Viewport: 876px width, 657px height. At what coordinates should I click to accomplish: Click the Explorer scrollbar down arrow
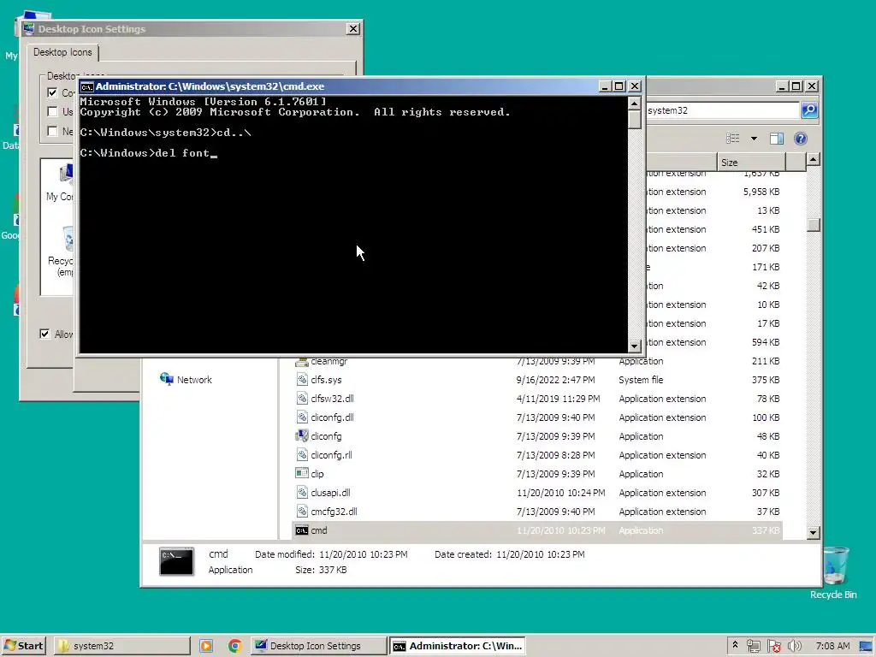[x=814, y=533]
